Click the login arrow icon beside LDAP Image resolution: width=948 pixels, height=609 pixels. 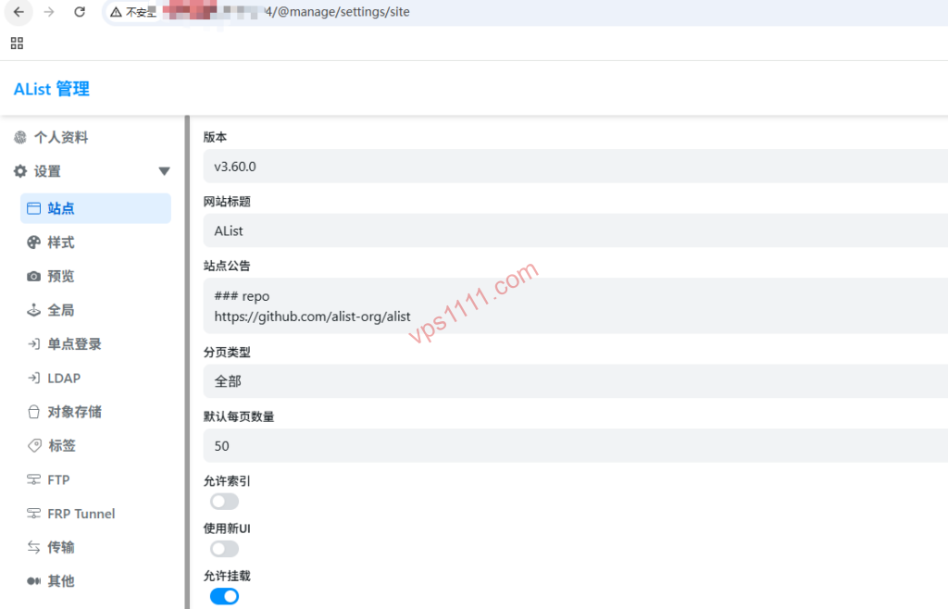34,378
